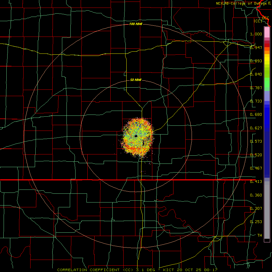
Task: Select the 1.000 legend value
Action: coord(256,34)
